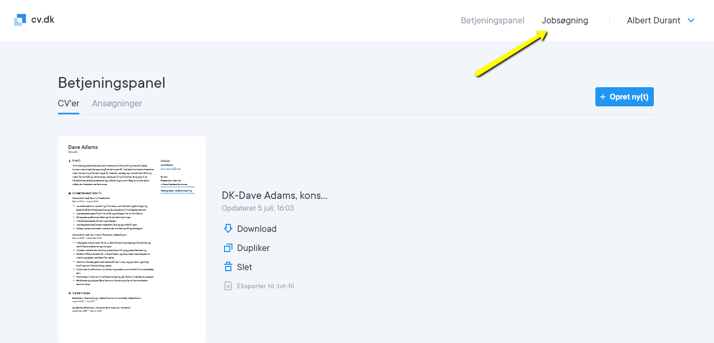714x343 pixels.
Task: Click the plus icon on Opret ny(t)
Action: pyautogui.click(x=603, y=97)
